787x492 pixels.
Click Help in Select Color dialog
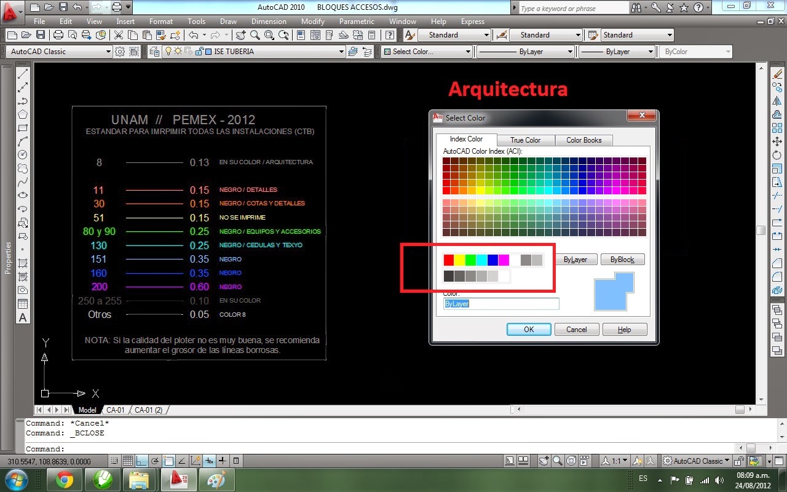[x=625, y=329]
